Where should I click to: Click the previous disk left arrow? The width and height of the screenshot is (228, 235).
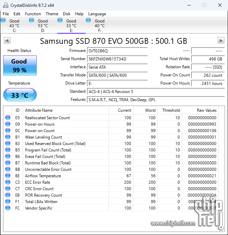click(x=7, y=41)
